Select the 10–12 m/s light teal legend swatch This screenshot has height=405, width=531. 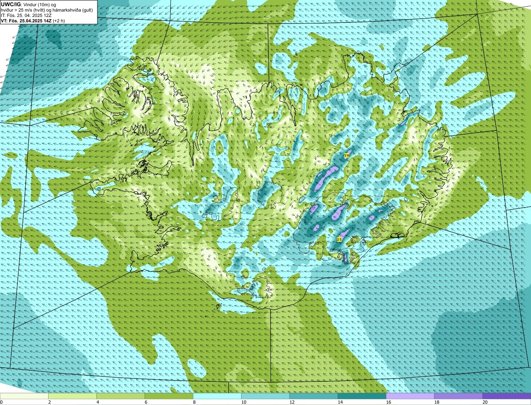265,396
